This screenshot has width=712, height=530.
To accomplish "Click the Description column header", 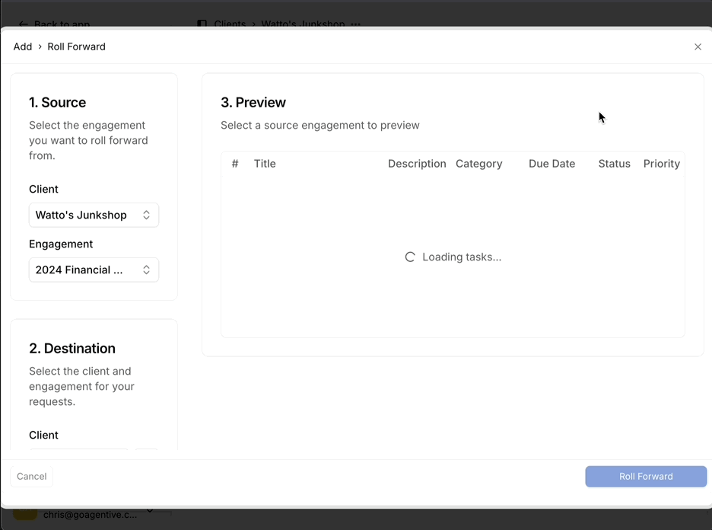I will tap(417, 164).
